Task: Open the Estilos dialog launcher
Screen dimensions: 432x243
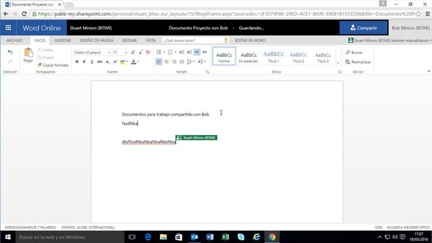Action: (x=340, y=72)
